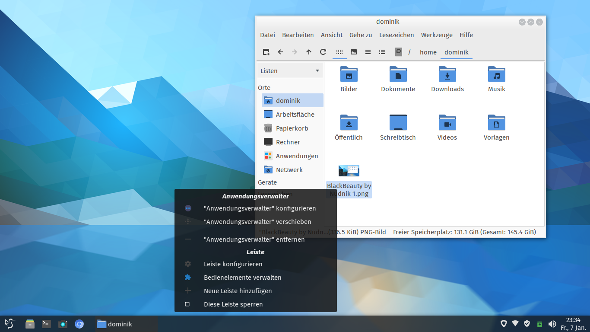The height and width of the screenshot is (332, 590).
Task: Launch screenshot camera tool in panel
Action: pos(63,324)
